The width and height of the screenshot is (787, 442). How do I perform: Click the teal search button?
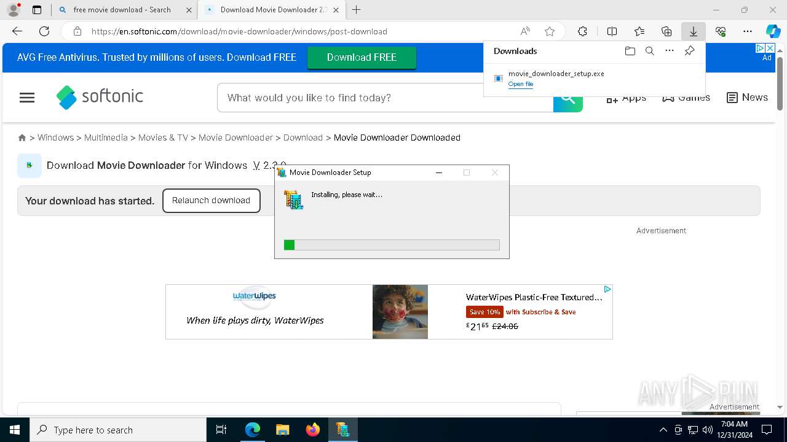pyautogui.click(x=568, y=98)
